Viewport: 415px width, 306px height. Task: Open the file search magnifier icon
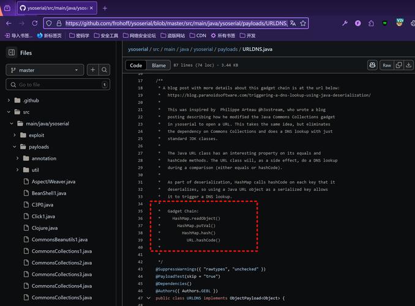[x=105, y=70]
